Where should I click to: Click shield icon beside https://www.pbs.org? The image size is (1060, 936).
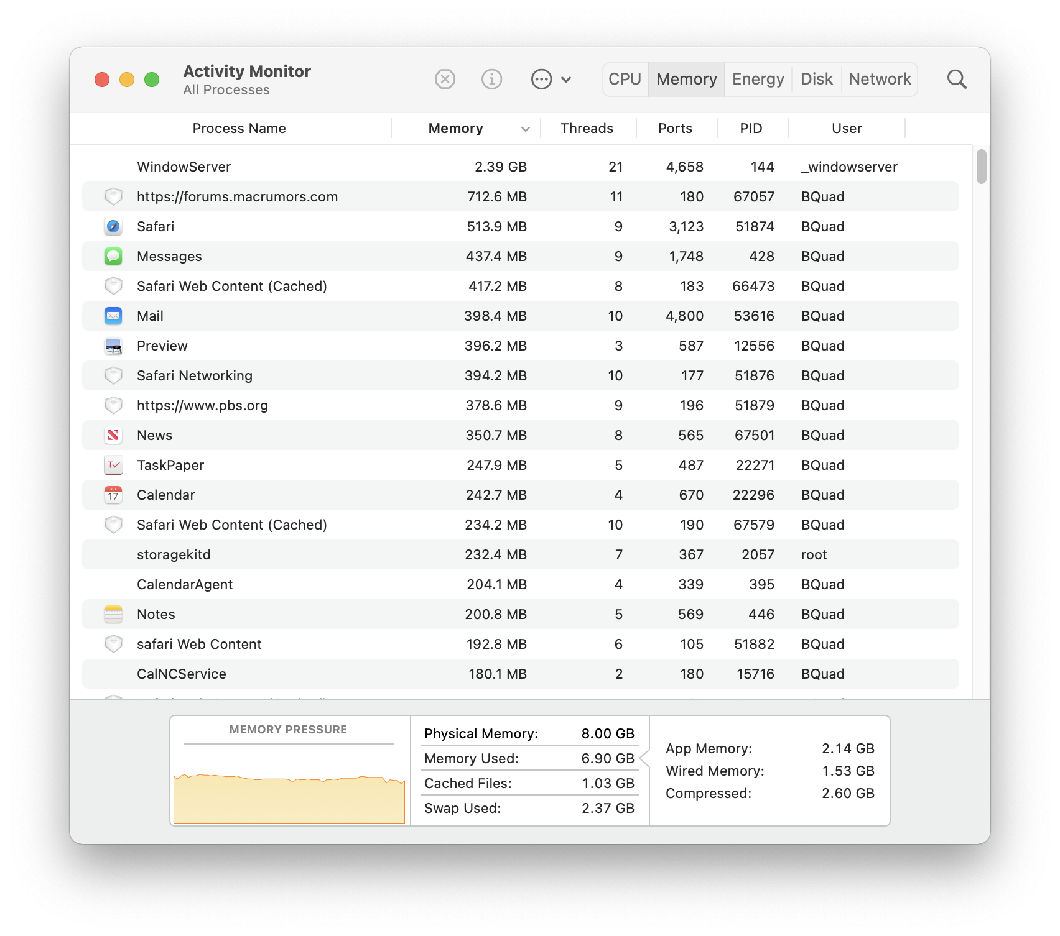(113, 405)
